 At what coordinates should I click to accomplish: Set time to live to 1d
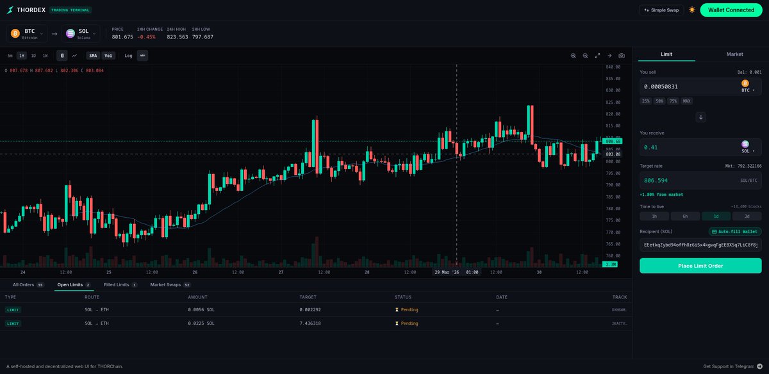point(716,216)
